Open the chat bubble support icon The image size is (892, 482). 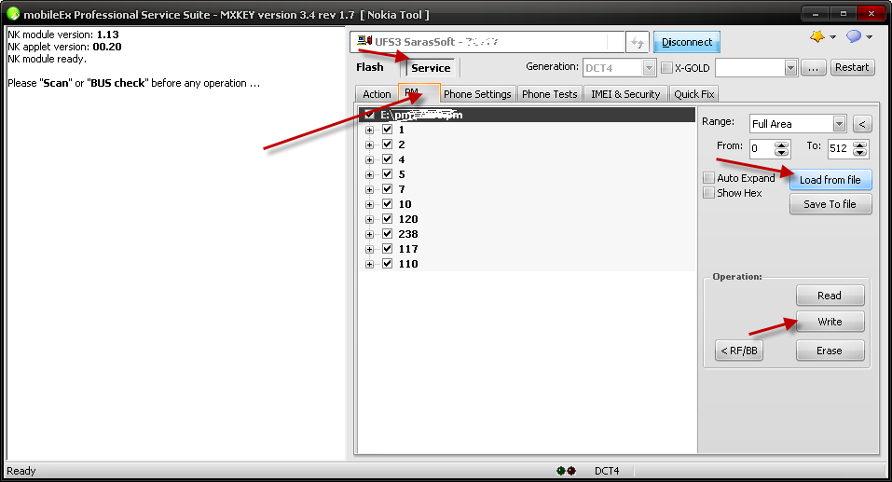853,37
